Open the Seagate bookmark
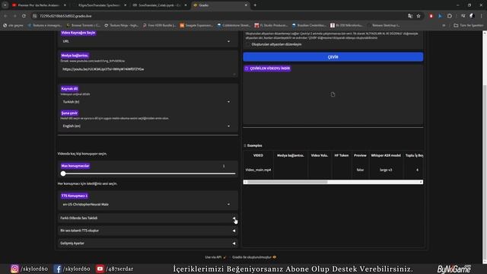 click(x=196, y=25)
